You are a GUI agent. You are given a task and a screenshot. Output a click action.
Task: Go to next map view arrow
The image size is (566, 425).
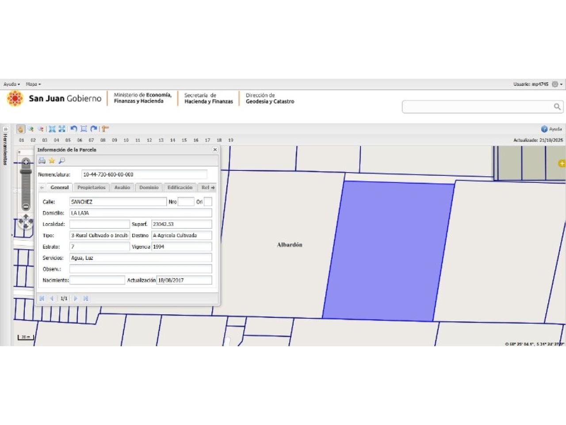pyautogui.click(x=94, y=129)
